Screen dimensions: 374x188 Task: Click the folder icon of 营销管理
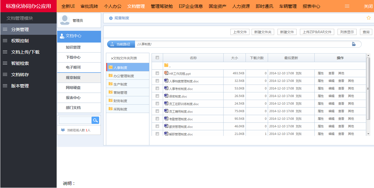tap(110, 92)
